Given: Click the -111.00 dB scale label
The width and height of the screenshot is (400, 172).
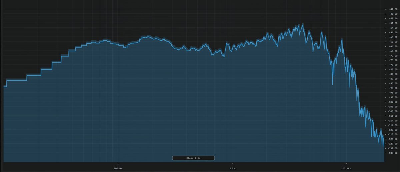Looking at the screenshot, I should (392, 116).
